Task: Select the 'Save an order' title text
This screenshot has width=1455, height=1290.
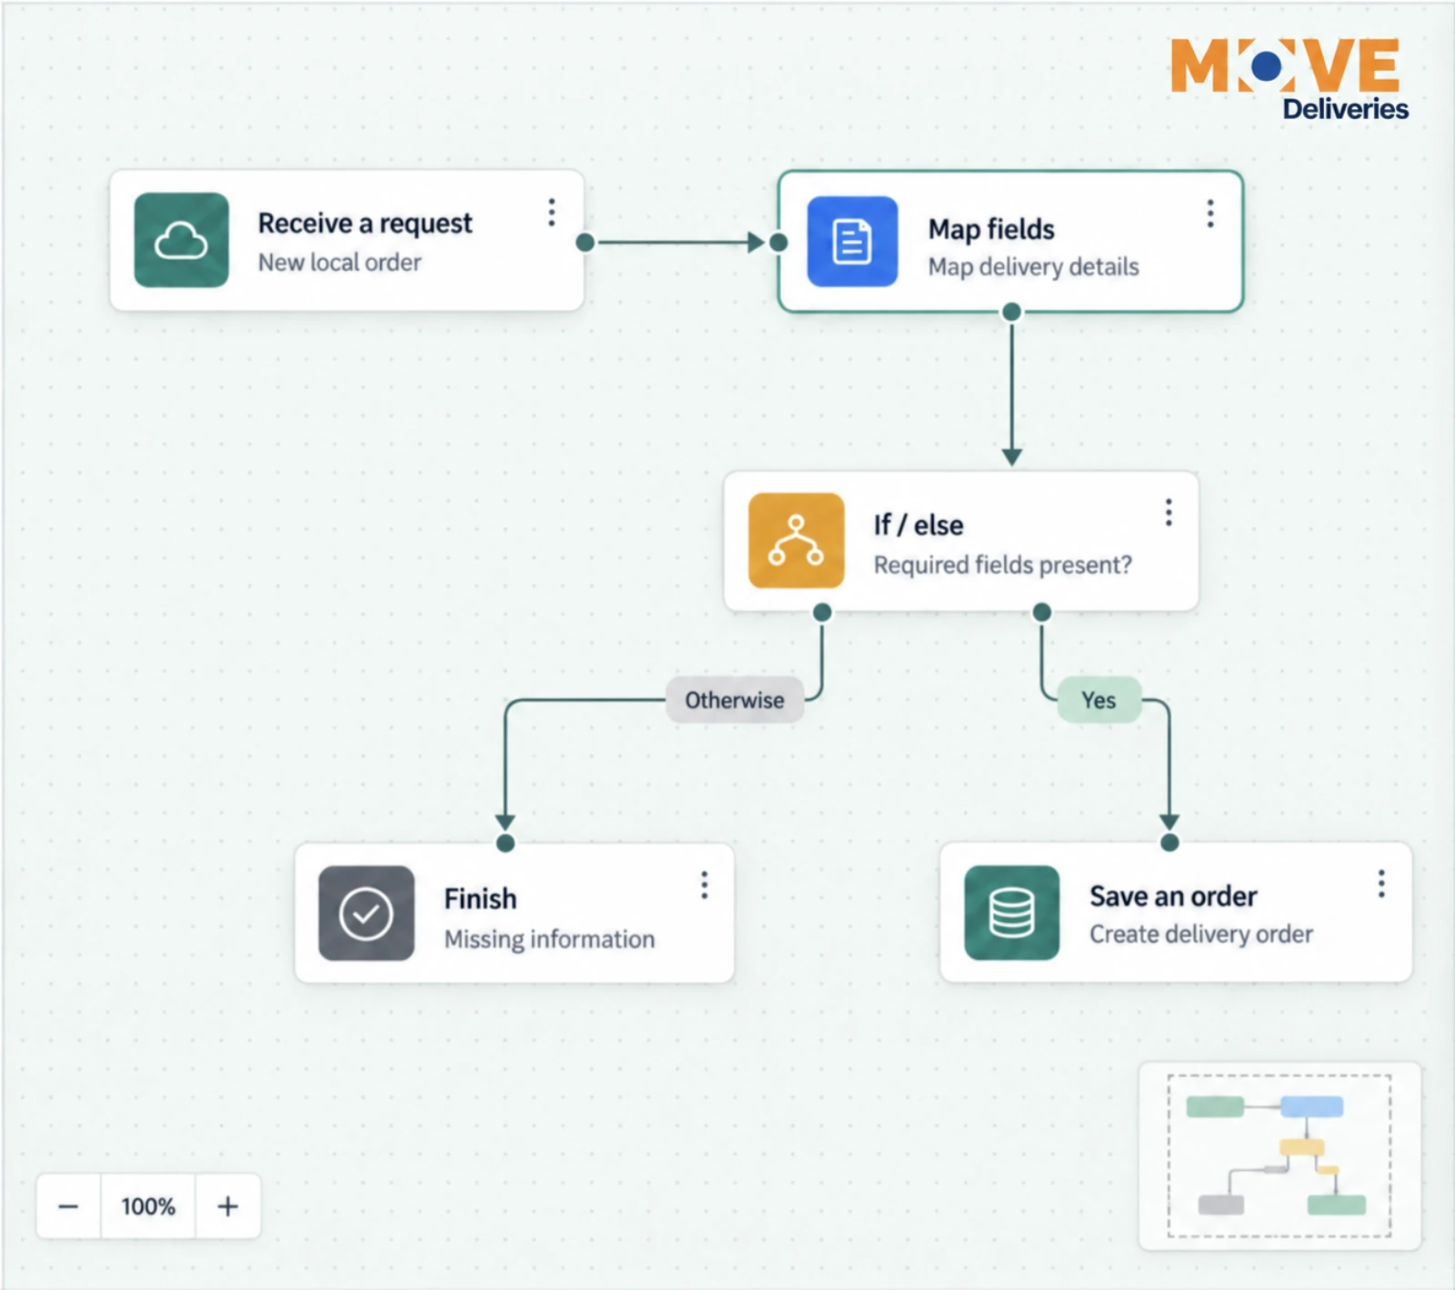Action: tap(1173, 896)
